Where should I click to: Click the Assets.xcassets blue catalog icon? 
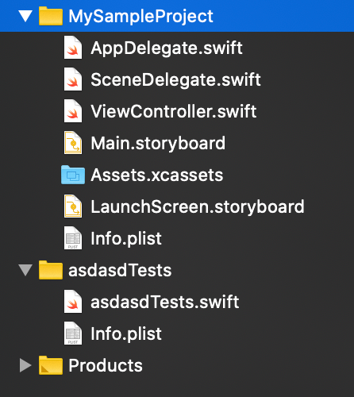pos(73,175)
